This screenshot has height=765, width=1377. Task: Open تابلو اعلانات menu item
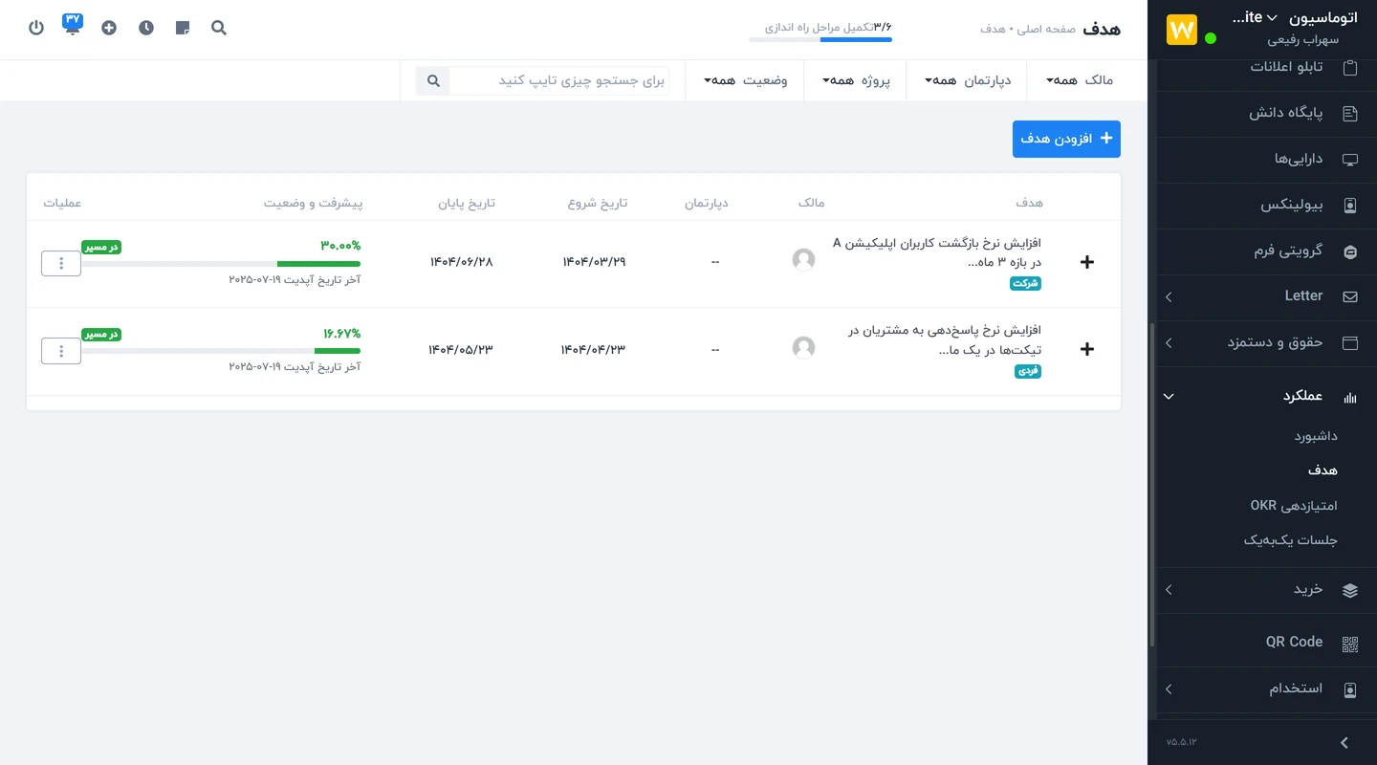1286,67
